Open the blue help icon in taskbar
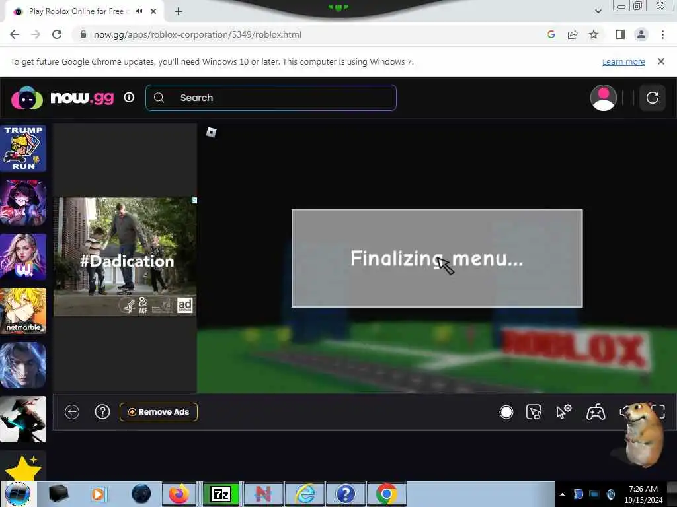 345,494
